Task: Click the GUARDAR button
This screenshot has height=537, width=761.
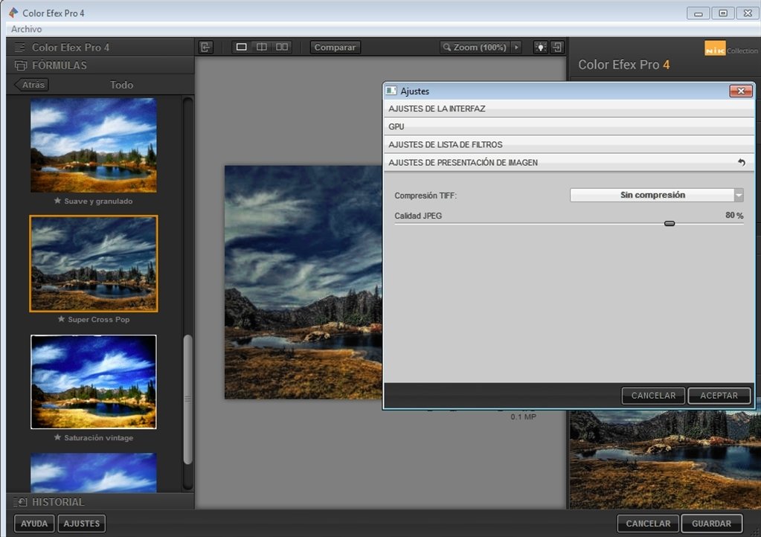Action: [711, 524]
